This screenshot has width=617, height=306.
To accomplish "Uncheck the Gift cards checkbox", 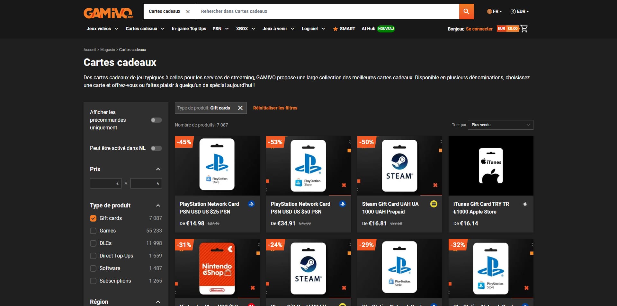I will coord(93,218).
